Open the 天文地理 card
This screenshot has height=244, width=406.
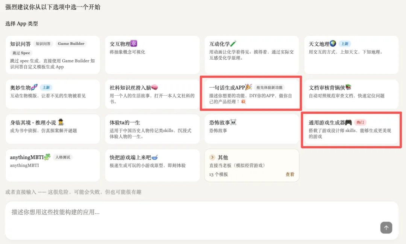[x=351, y=55]
